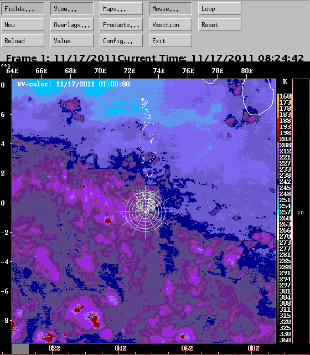Viewport: 310px width, 355px height.
Task: Jump to the 02z time tick
Action: pos(54,348)
